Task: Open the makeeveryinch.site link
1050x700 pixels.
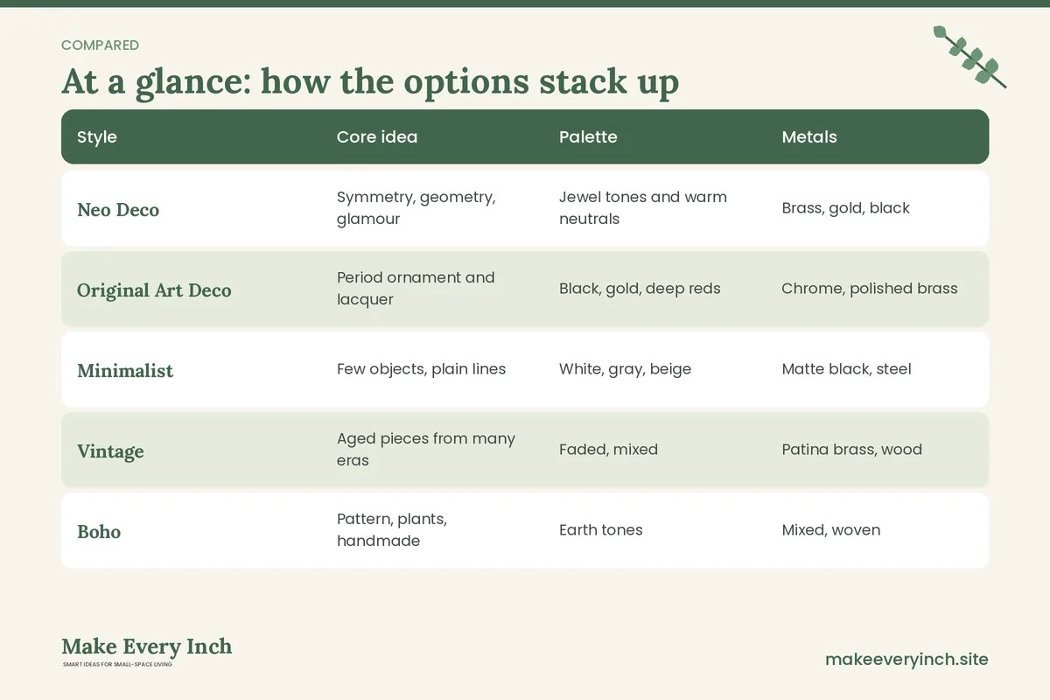Action: 906,659
